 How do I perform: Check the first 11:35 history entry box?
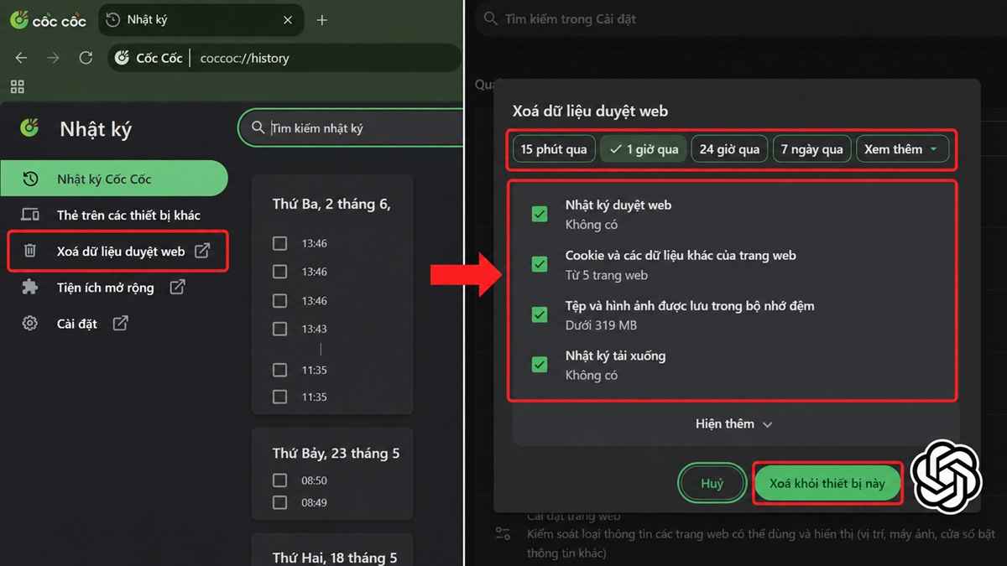tap(280, 370)
